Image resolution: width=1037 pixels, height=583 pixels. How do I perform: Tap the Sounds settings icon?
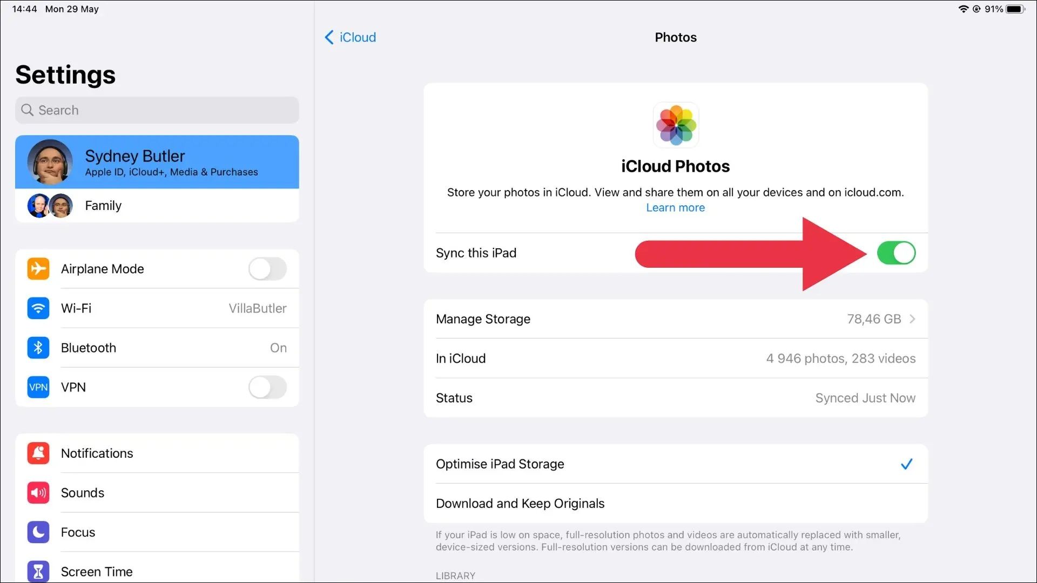(37, 492)
